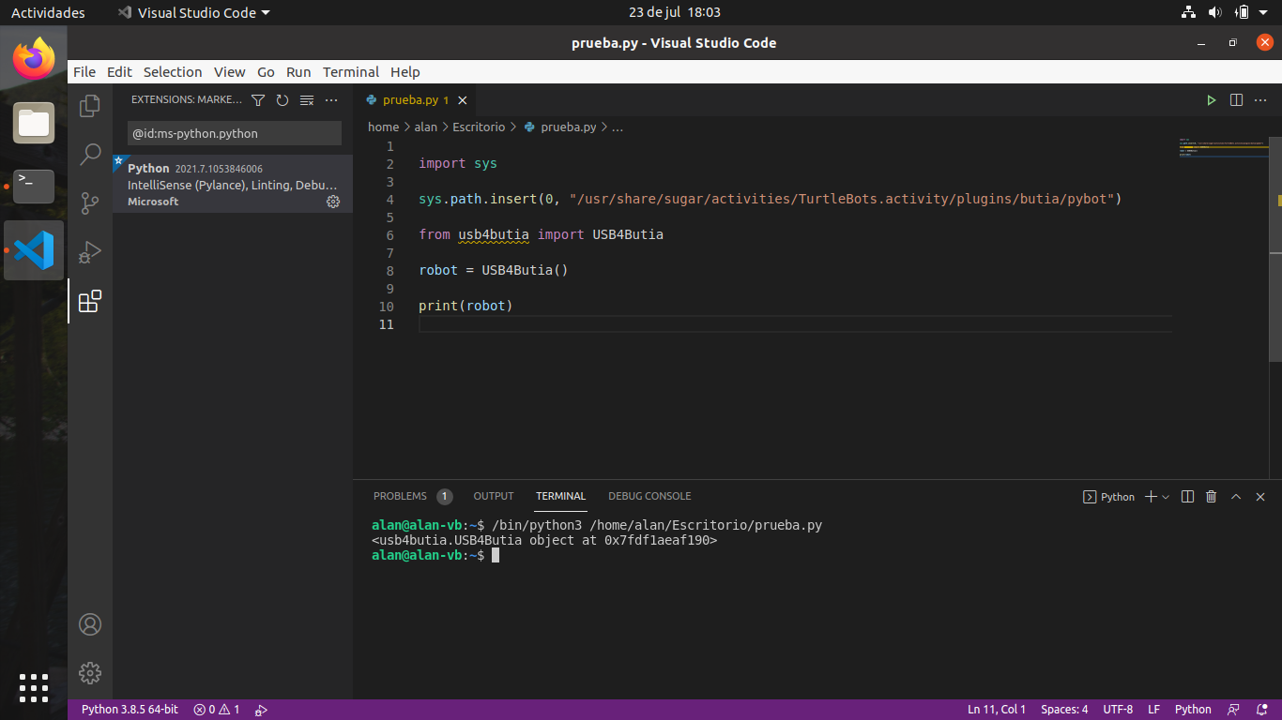Select the Python terminal dropdown

click(x=1109, y=497)
